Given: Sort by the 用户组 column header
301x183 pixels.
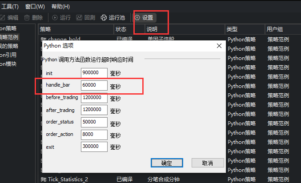Looking at the screenshot, I should (x=283, y=29).
